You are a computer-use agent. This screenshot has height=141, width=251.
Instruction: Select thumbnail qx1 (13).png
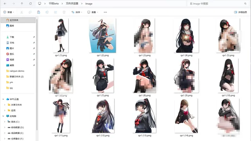pos(145,116)
